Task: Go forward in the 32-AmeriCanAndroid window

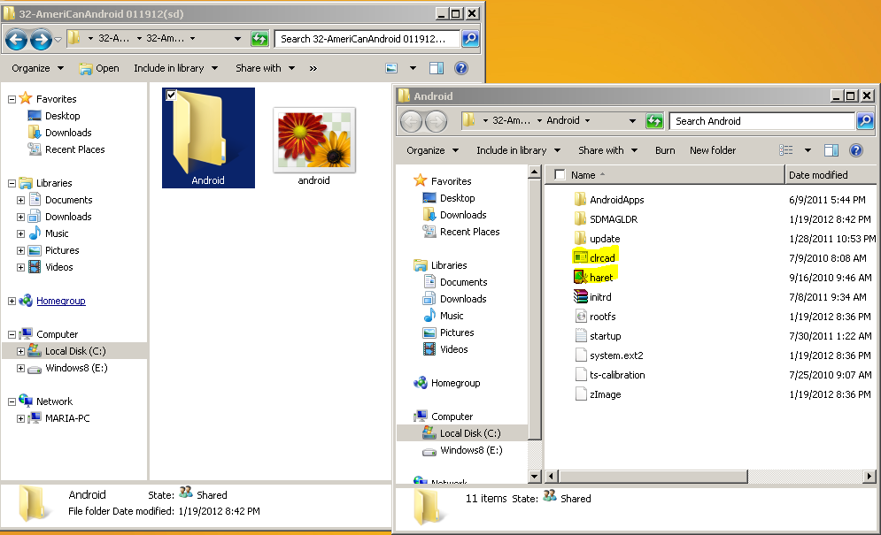Action: (x=41, y=39)
